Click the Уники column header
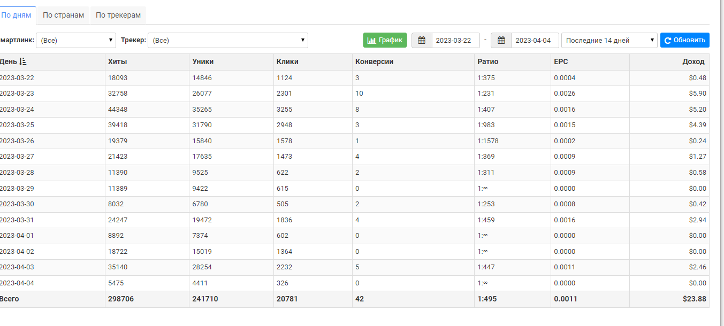The width and height of the screenshot is (724, 326). click(203, 61)
